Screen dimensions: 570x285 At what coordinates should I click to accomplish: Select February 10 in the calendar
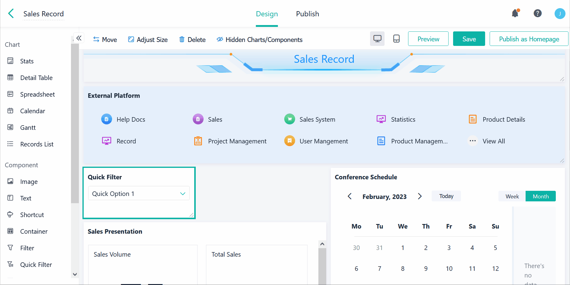pos(449,269)
